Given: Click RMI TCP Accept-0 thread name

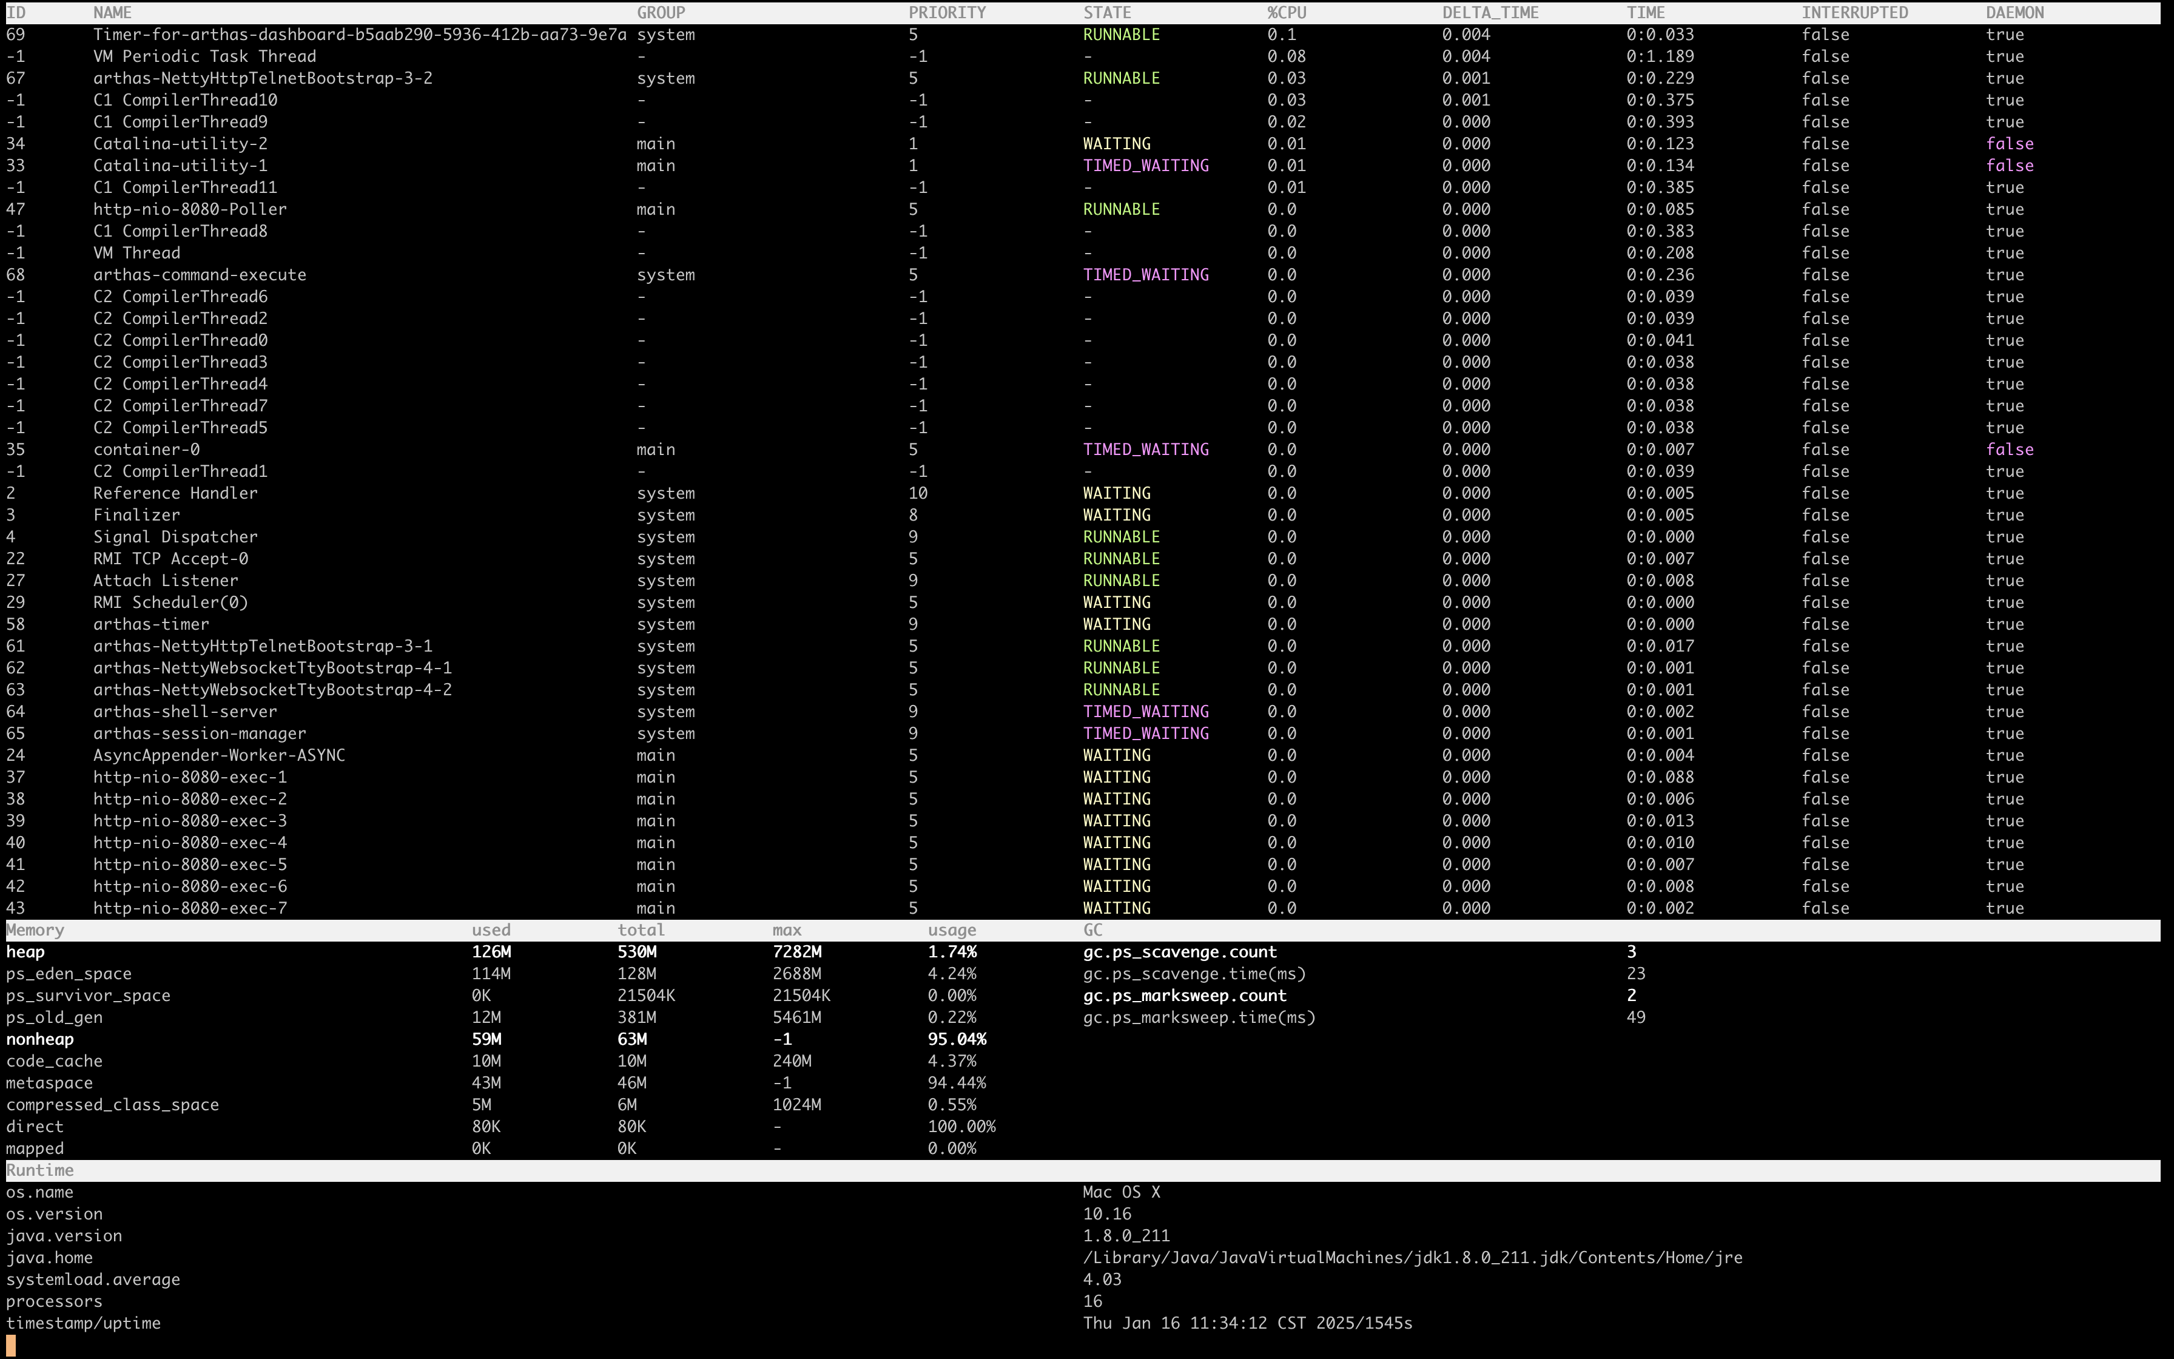Looking at the screenshot, I should [x=170, y=559].
